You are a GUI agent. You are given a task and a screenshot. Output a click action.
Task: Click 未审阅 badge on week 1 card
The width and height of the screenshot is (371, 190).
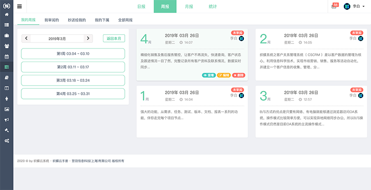tap(237, 90)
